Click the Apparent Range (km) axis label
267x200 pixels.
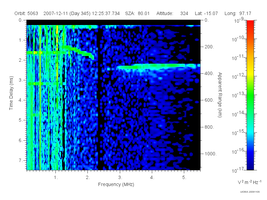pyautogui.click(x=220, y=95)
